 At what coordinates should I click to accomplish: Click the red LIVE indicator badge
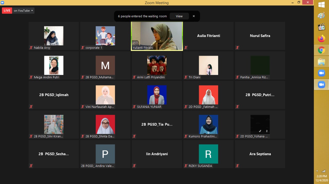click(7, 11)
